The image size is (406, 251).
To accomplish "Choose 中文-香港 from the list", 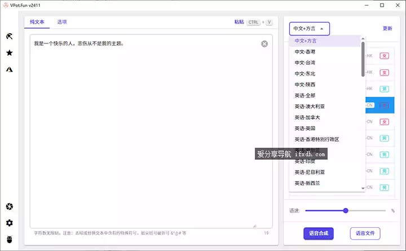I will [x=325, y=52].
